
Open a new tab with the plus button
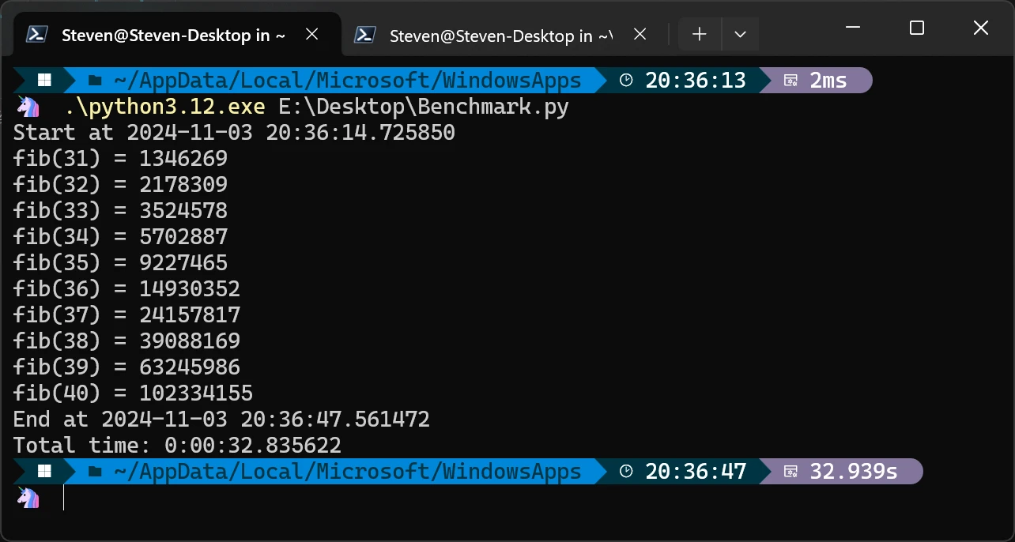coord(699,34)
